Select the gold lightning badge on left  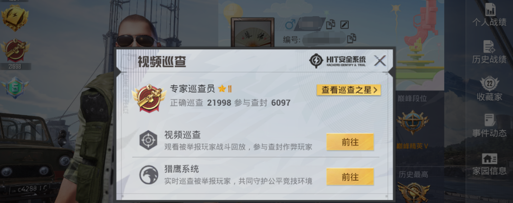15,18
